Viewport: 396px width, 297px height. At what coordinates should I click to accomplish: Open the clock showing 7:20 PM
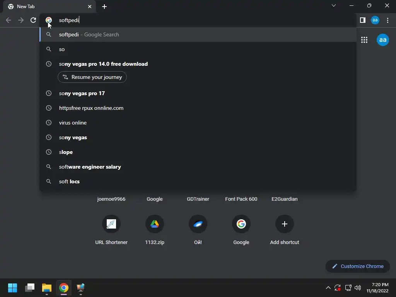click(x=377, y=288)
